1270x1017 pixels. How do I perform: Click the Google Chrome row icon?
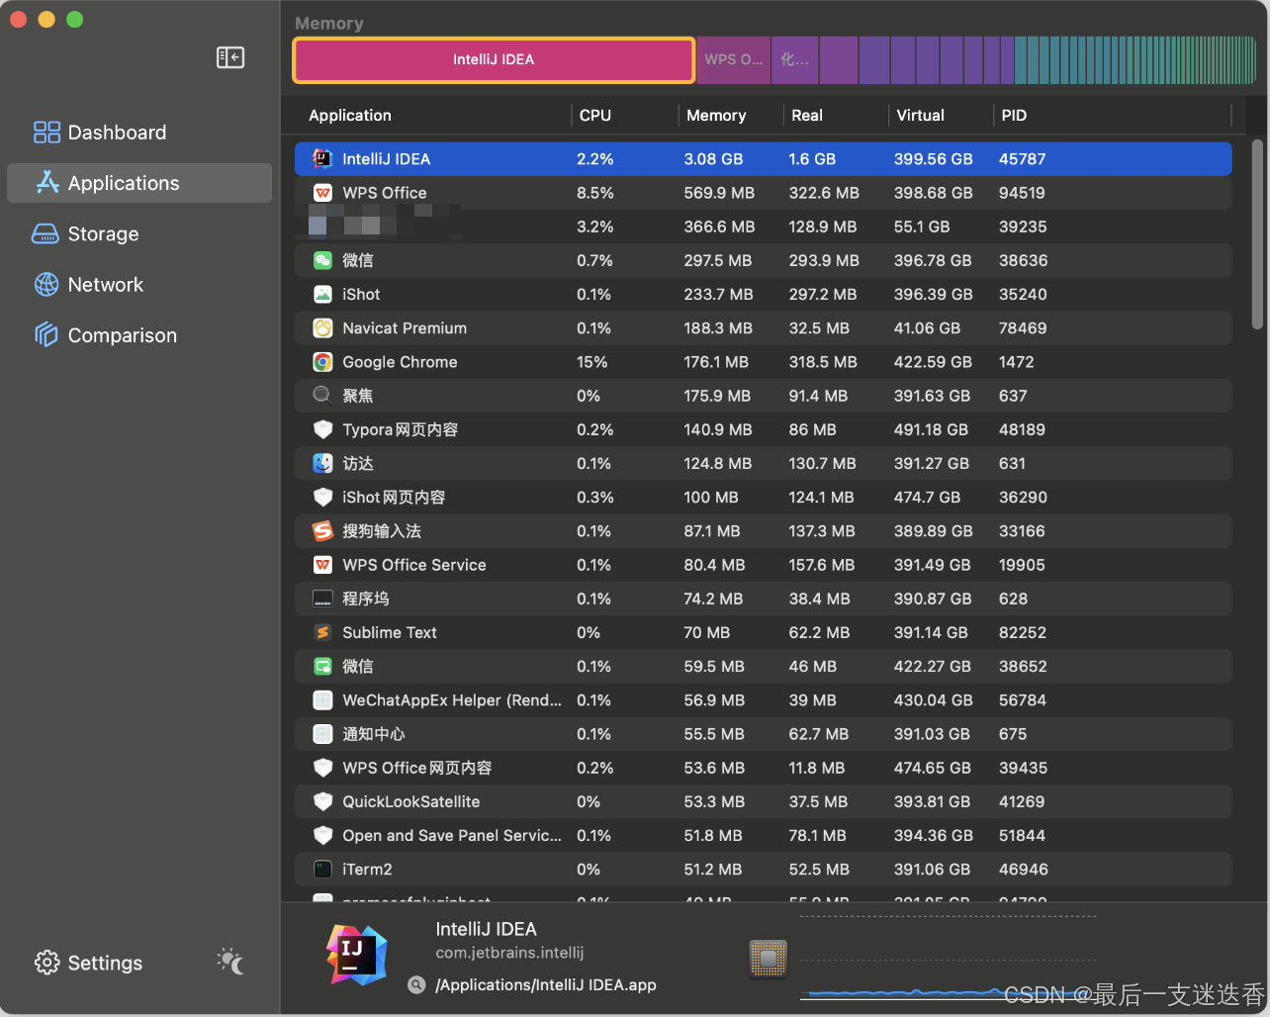coord(322,362)
